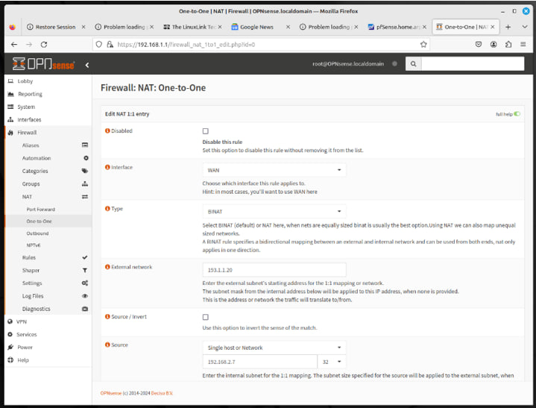The width and height of the screenshot is (536, 408).
Task: Click the OPNsense footer link
Action: [111, 393]
